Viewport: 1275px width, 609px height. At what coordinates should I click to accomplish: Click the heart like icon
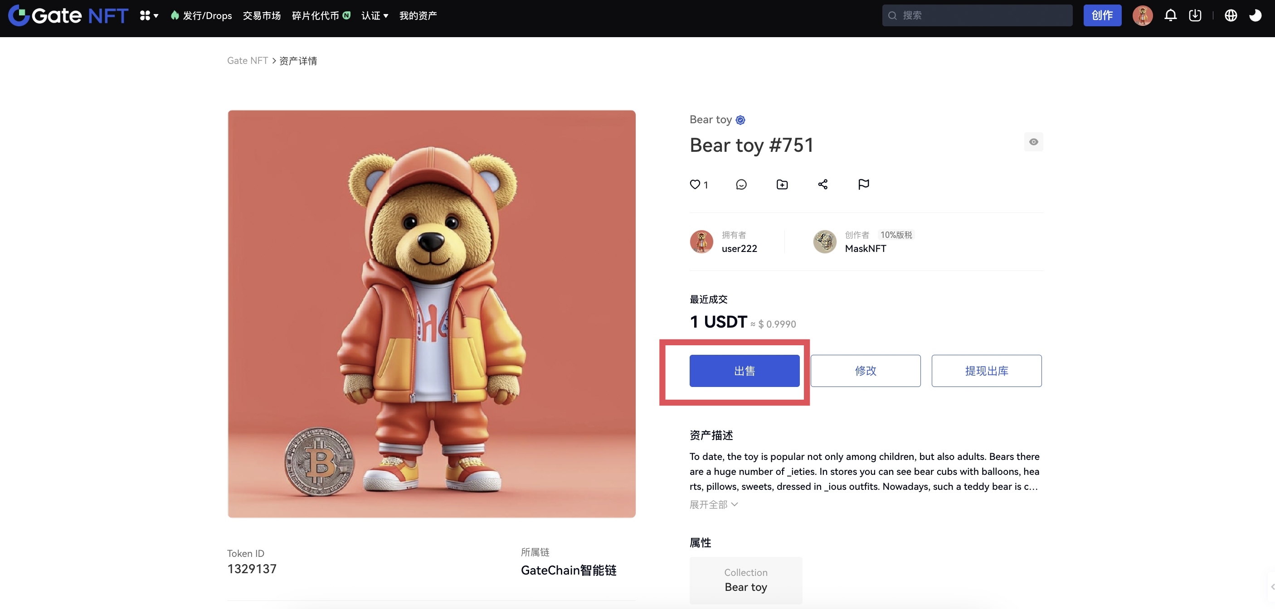tap(695, 184)
